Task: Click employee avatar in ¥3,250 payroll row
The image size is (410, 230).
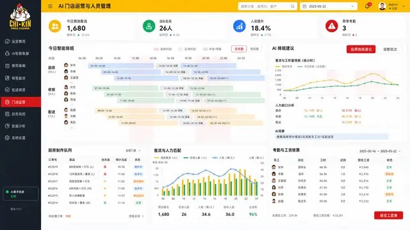Action: (x=274, y=201)
